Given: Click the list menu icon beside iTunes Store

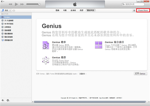Looking at the screenshot, I should click(x=134, y=10).
